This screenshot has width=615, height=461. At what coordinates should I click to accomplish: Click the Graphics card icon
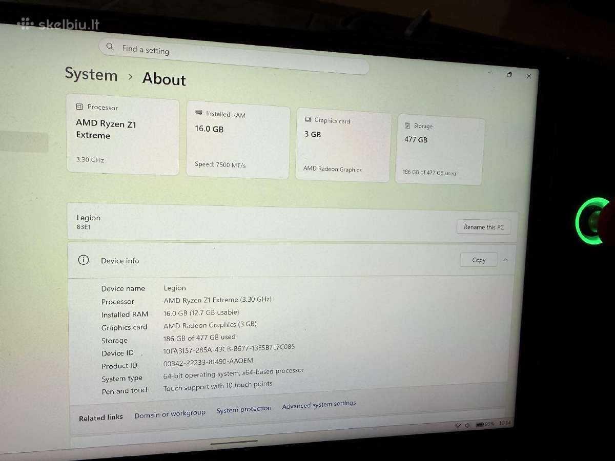308,119
